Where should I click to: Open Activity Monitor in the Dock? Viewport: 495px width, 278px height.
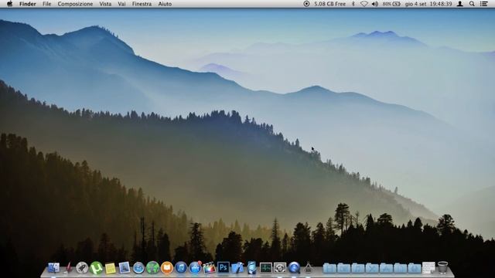pyautogui.click(x=266, y=268)
